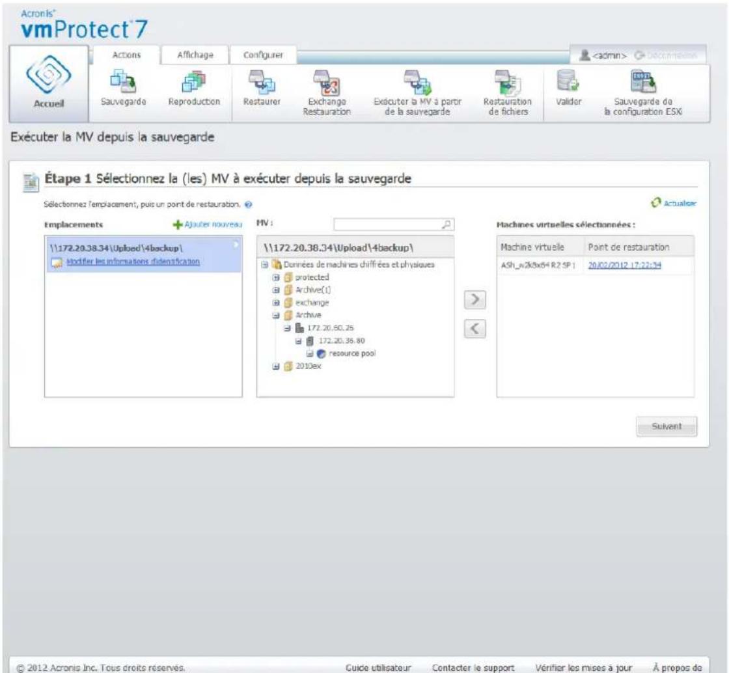
Task: Open Restauration de fichiers tool
Action: point(508,93)
